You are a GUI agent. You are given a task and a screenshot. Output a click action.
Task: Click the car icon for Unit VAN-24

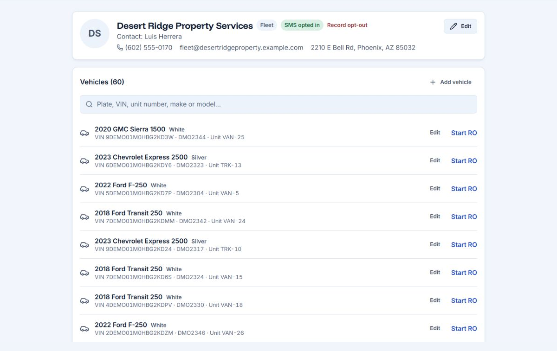coord(84,217)
